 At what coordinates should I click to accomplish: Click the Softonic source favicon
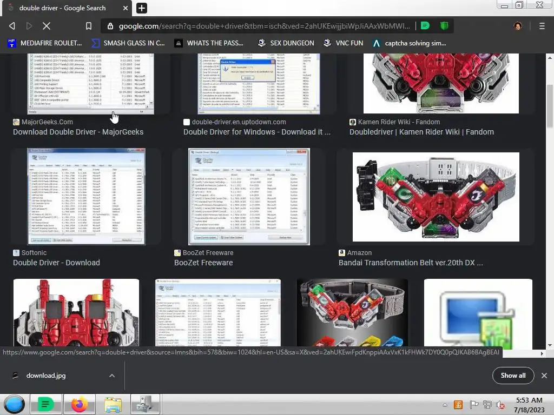[x=16, y=253]
